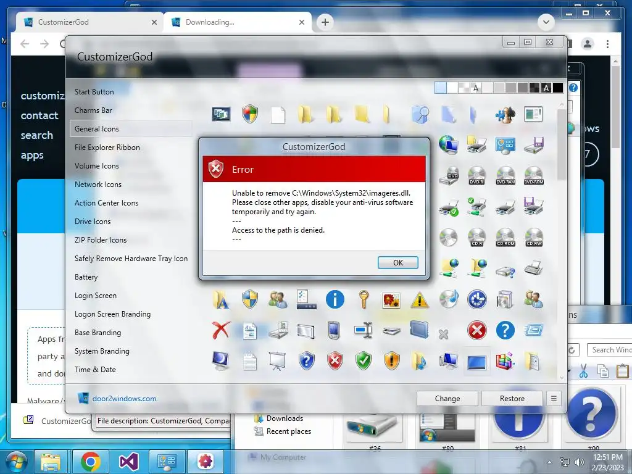This screenshot has width=632, height=474.
Task: Select the folder with magnifier search icon
Action: [x=420, y=114]
